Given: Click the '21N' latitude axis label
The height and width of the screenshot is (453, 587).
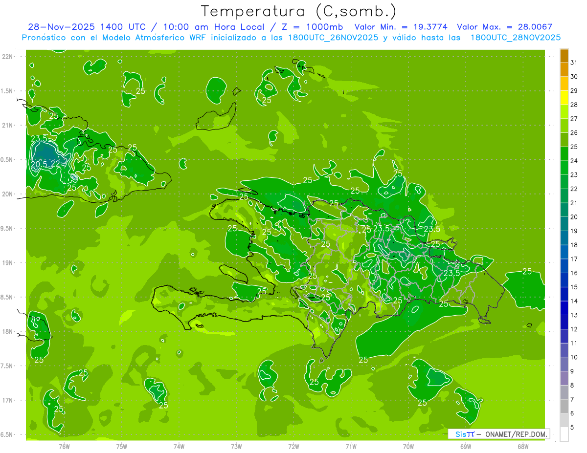Looking at the screenshot, I should click(8, 125).
